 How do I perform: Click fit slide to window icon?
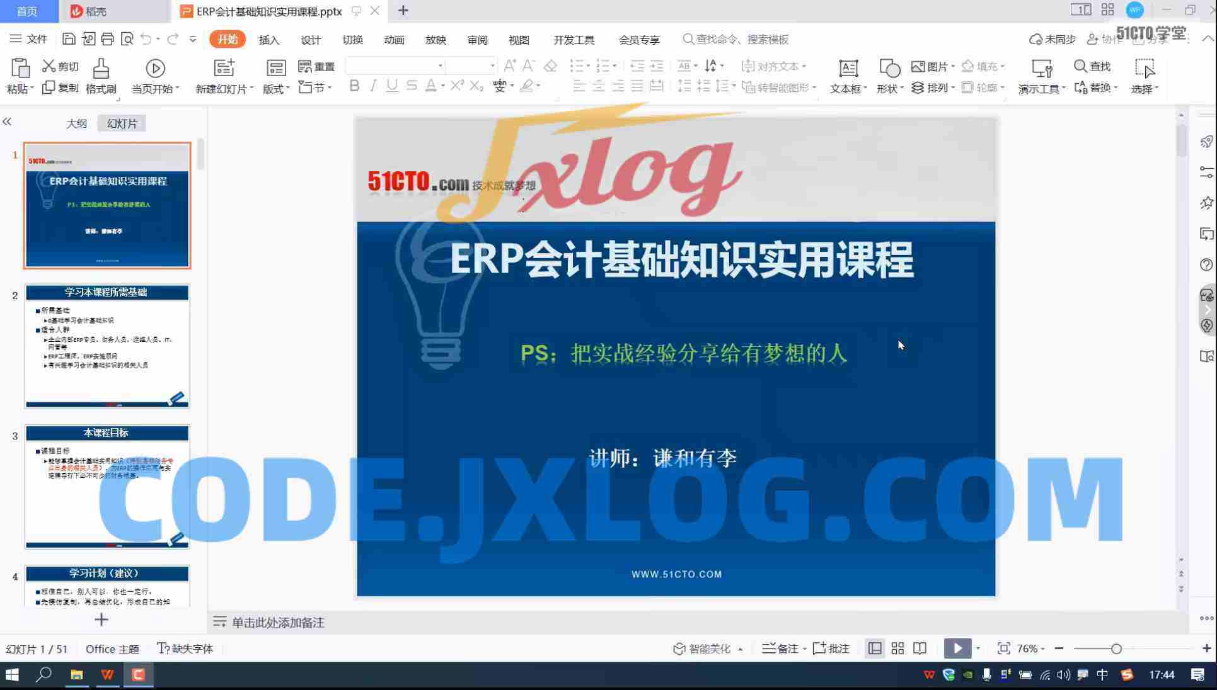(1003, 648)
